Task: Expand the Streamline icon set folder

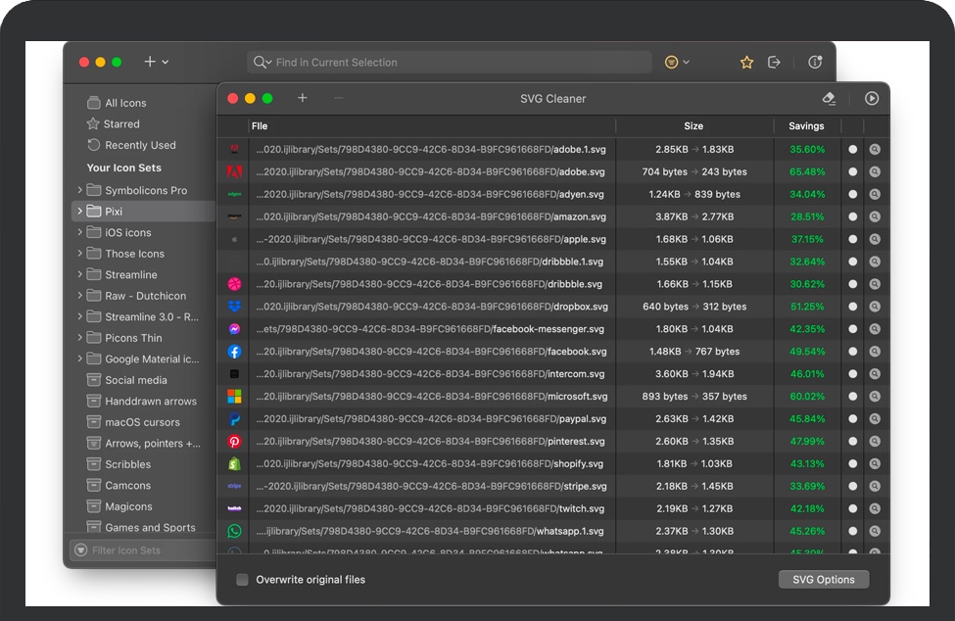Action: click(80, 275)
